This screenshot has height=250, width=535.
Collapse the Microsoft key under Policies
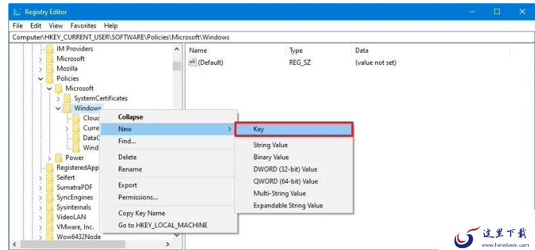49,89
